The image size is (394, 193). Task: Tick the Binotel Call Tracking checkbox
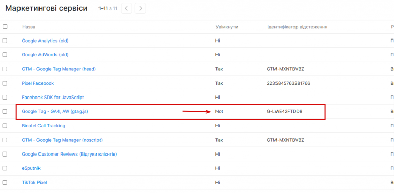click(x=5, y=126)
